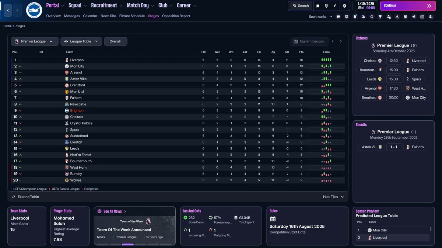Viewport: 442px width, 248px height.
Task: Click the Continue button
Action: 407,6
